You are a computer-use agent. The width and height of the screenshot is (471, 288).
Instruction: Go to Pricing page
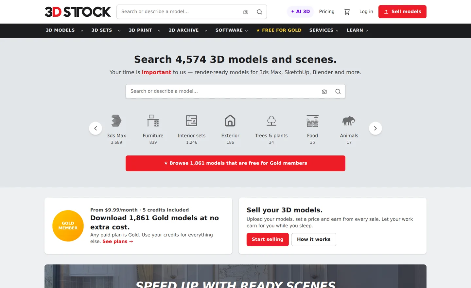(x=327, y=12)
